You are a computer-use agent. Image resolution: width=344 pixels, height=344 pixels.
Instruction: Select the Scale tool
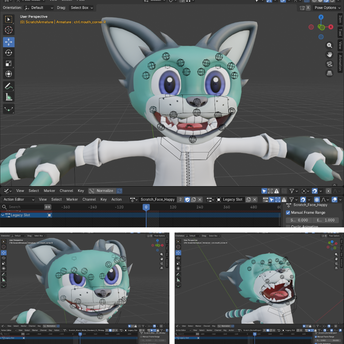9,63
